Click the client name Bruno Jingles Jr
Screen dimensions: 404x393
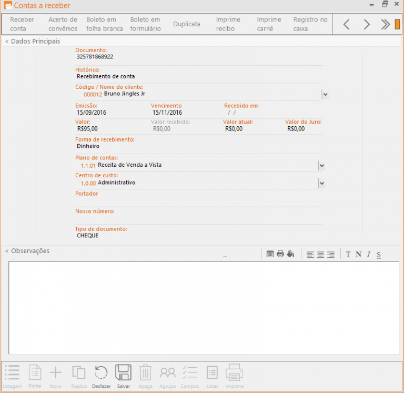tap(125, 94)
